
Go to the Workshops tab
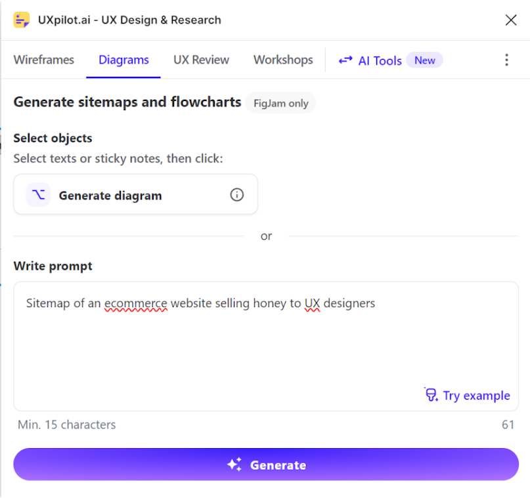283,60
